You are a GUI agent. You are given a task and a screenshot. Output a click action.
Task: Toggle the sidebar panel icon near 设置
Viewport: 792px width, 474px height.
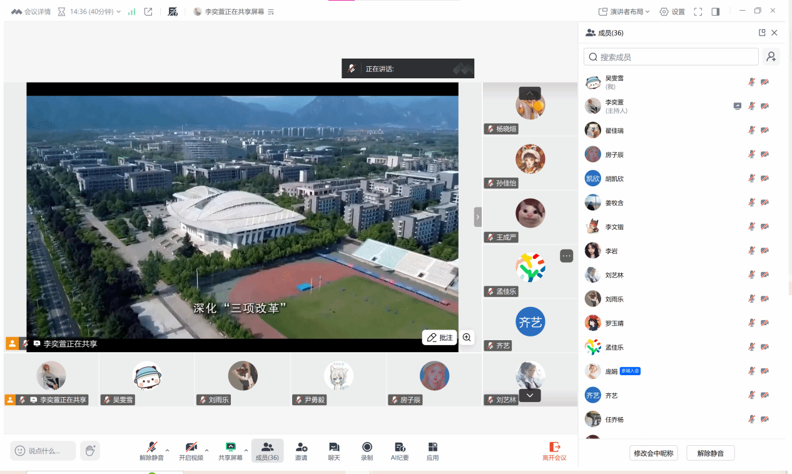[716, 11]
